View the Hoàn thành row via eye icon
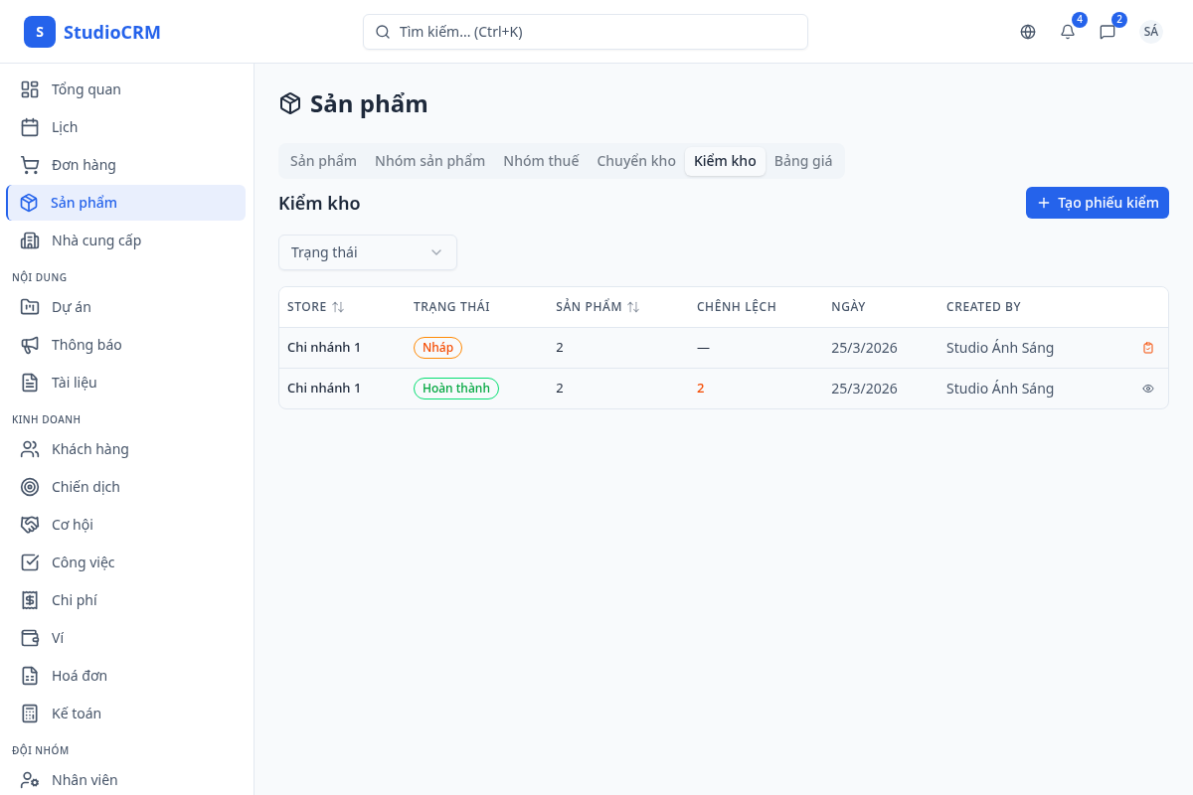The image size is (1193, 795). [x=1148, y=389]
